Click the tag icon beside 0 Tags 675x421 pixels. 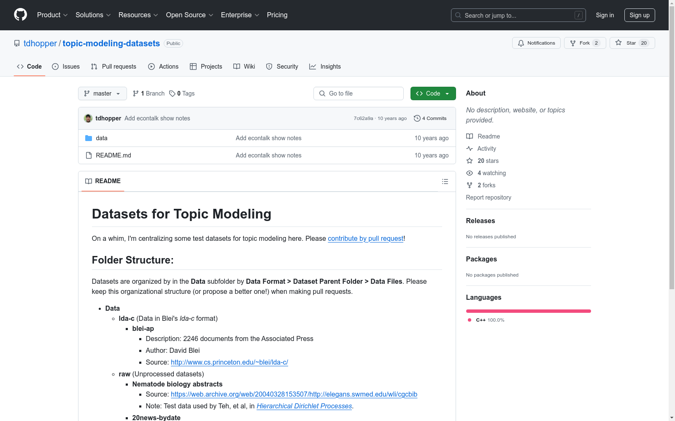click(x=172, y=93)
